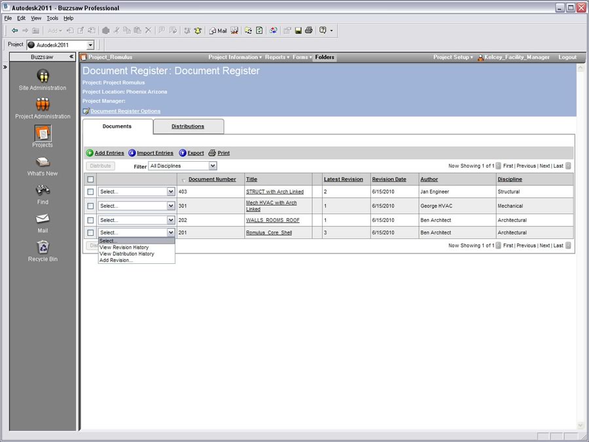Open the Forms menu
589x442 pixels.
click(302, 57)
